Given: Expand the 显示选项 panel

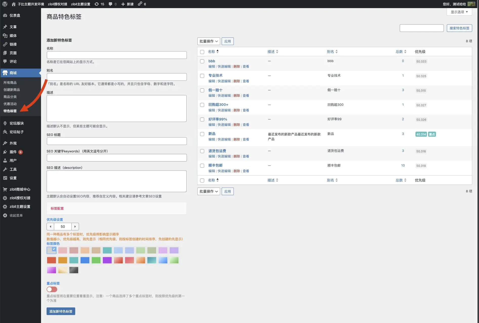Looking at the screenshot, I should [459, 12].
